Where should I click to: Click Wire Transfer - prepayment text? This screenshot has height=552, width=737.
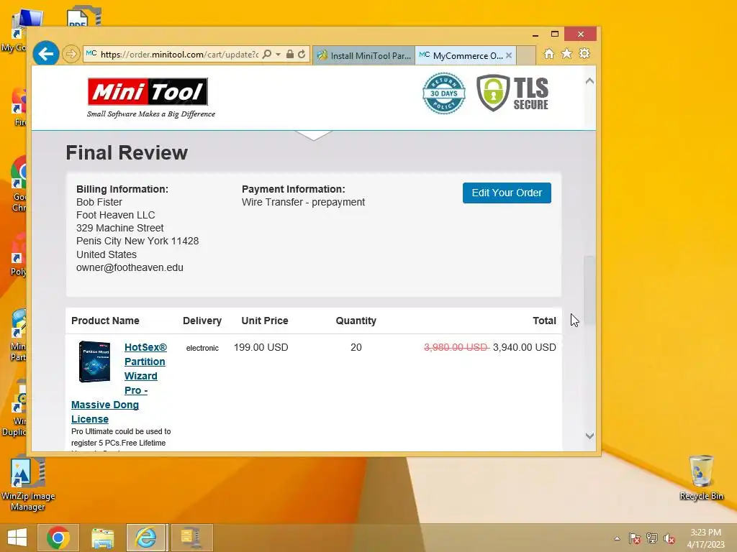pyautogui.click(x=303, y=202)
